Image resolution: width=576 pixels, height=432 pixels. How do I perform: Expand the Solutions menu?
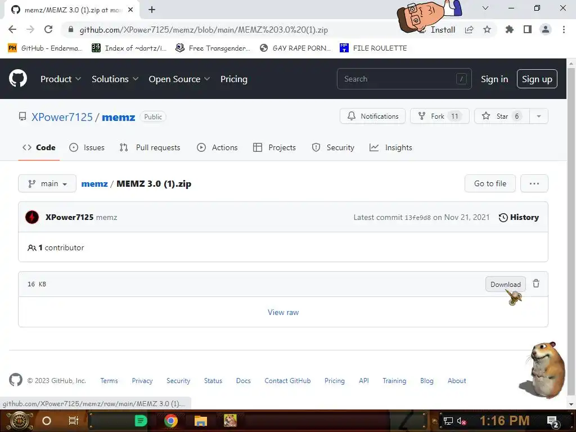pyautogui.click(x=115, y=79)
